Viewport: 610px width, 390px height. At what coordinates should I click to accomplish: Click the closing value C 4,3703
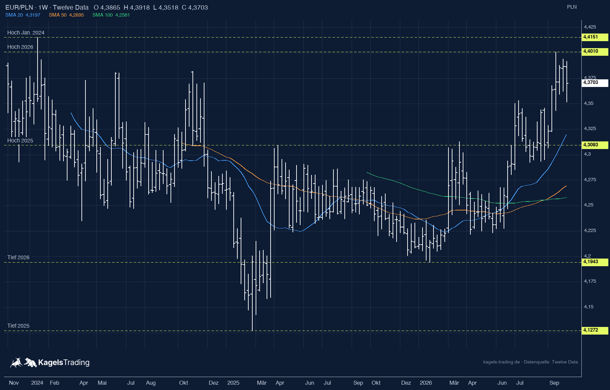pyautogui.click(x=195, y=7)
